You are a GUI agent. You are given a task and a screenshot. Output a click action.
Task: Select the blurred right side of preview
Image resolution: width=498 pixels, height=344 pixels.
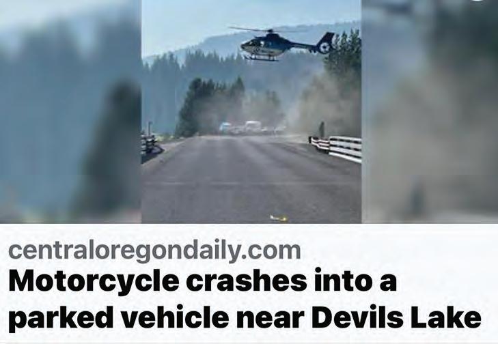(430, 111)
